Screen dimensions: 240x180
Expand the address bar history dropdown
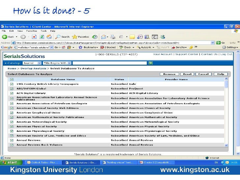coord(212,43)
